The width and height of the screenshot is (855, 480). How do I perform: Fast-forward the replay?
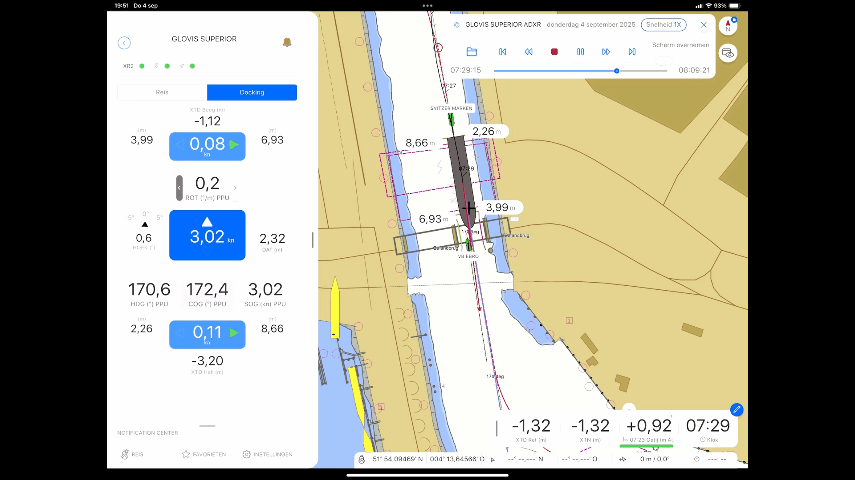pyautogui.click(x=606, y=52)
